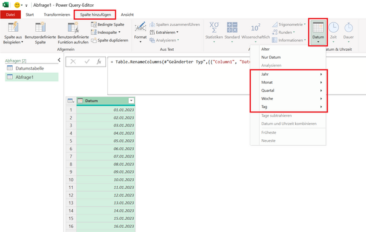Switch to the Start ribbon tab
Screen dimensions: 366x232
coord(30,15)
